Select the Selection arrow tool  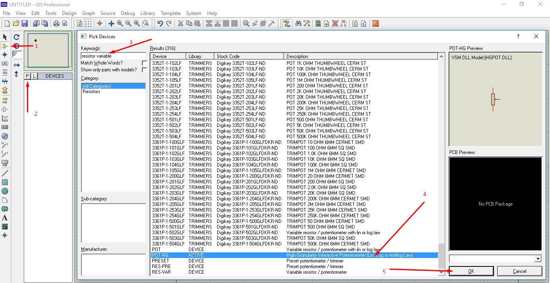(x=5, y=37)
